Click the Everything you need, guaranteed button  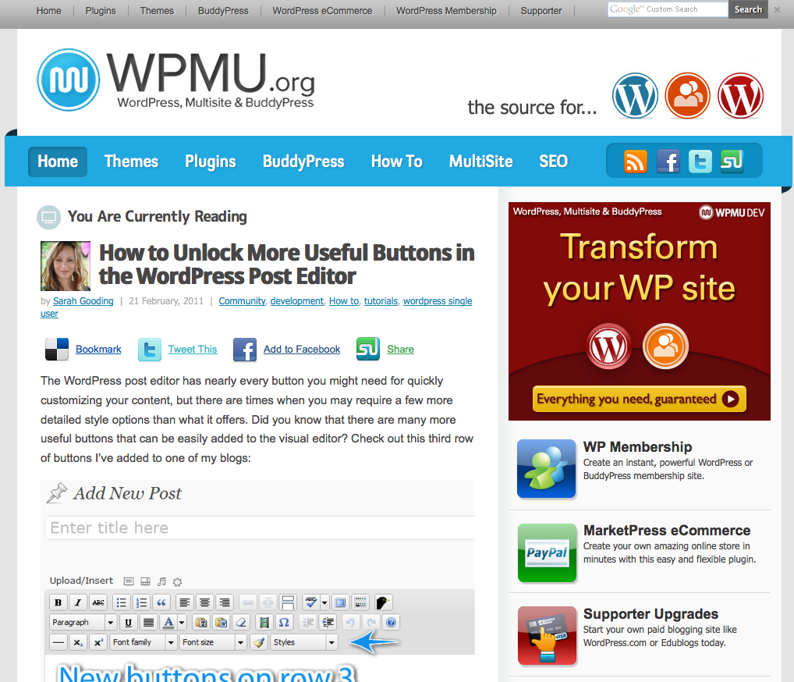tap(639, 399)
